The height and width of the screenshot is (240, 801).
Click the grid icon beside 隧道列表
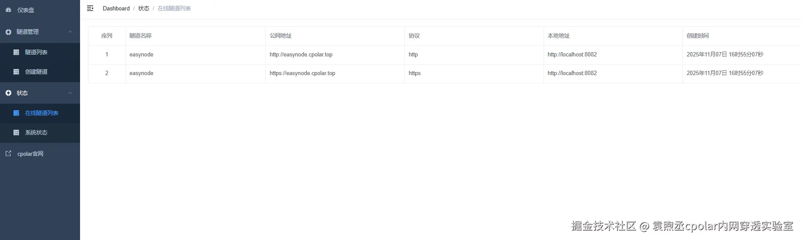click(x=16, y=52)
